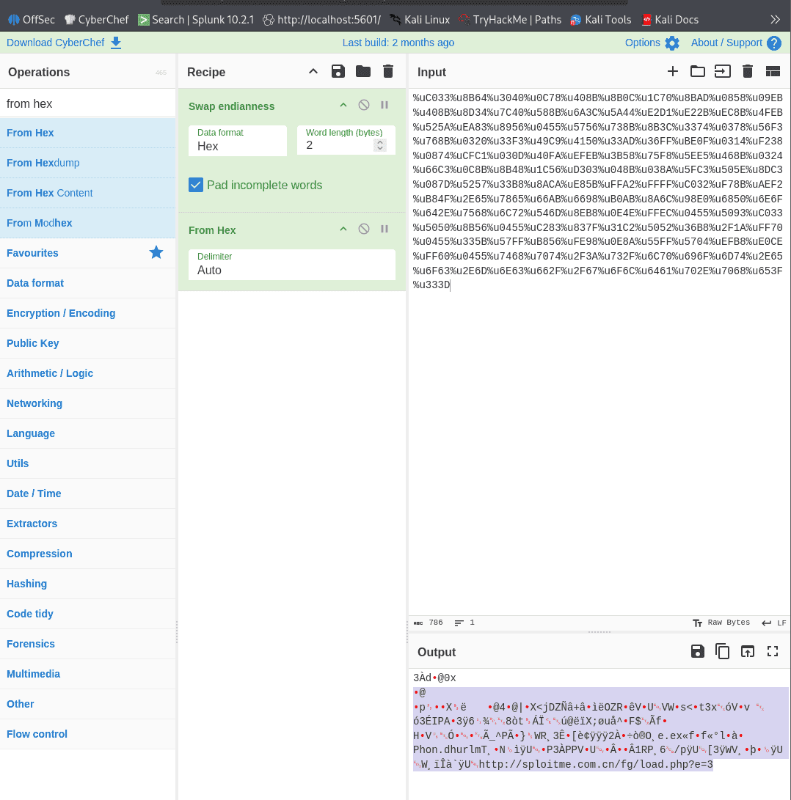Set breakpoint on From Hex operation
The width and height of the screenshot is (791, 800).
pyautogui.click(x=384, y=229)
